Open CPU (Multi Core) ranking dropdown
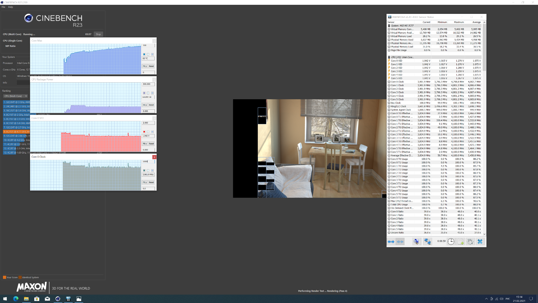The image size is (538, 303). (15, 96)
